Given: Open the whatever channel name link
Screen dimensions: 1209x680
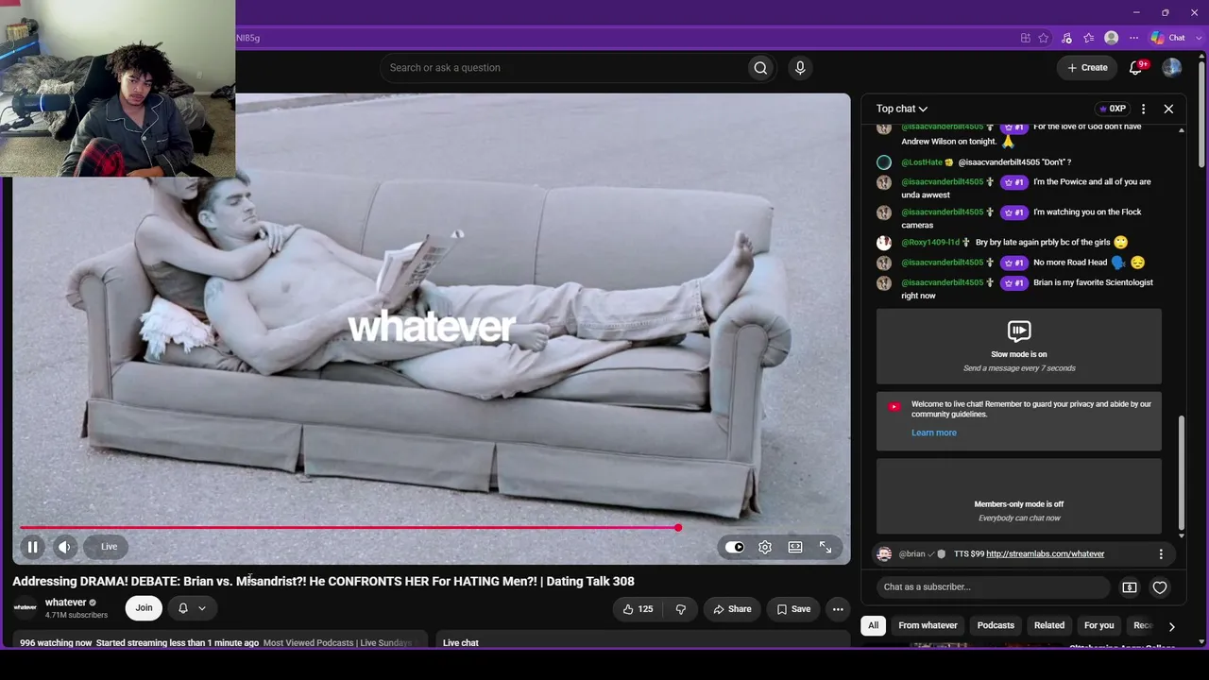Looking at the screenshot, I should click(x=66, y=603).
